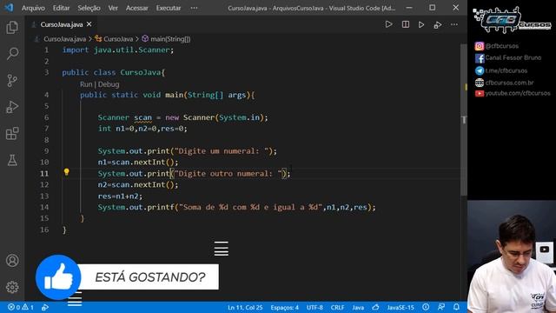Click the @cfbcursos Instagram handle

point(502,46)
